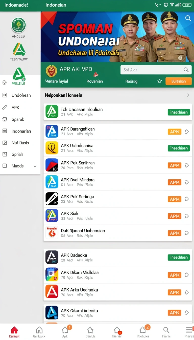Click the magnifier inside the Sad Alda field
The height and width of the screenshot is (340, 194).
[186, 70]
